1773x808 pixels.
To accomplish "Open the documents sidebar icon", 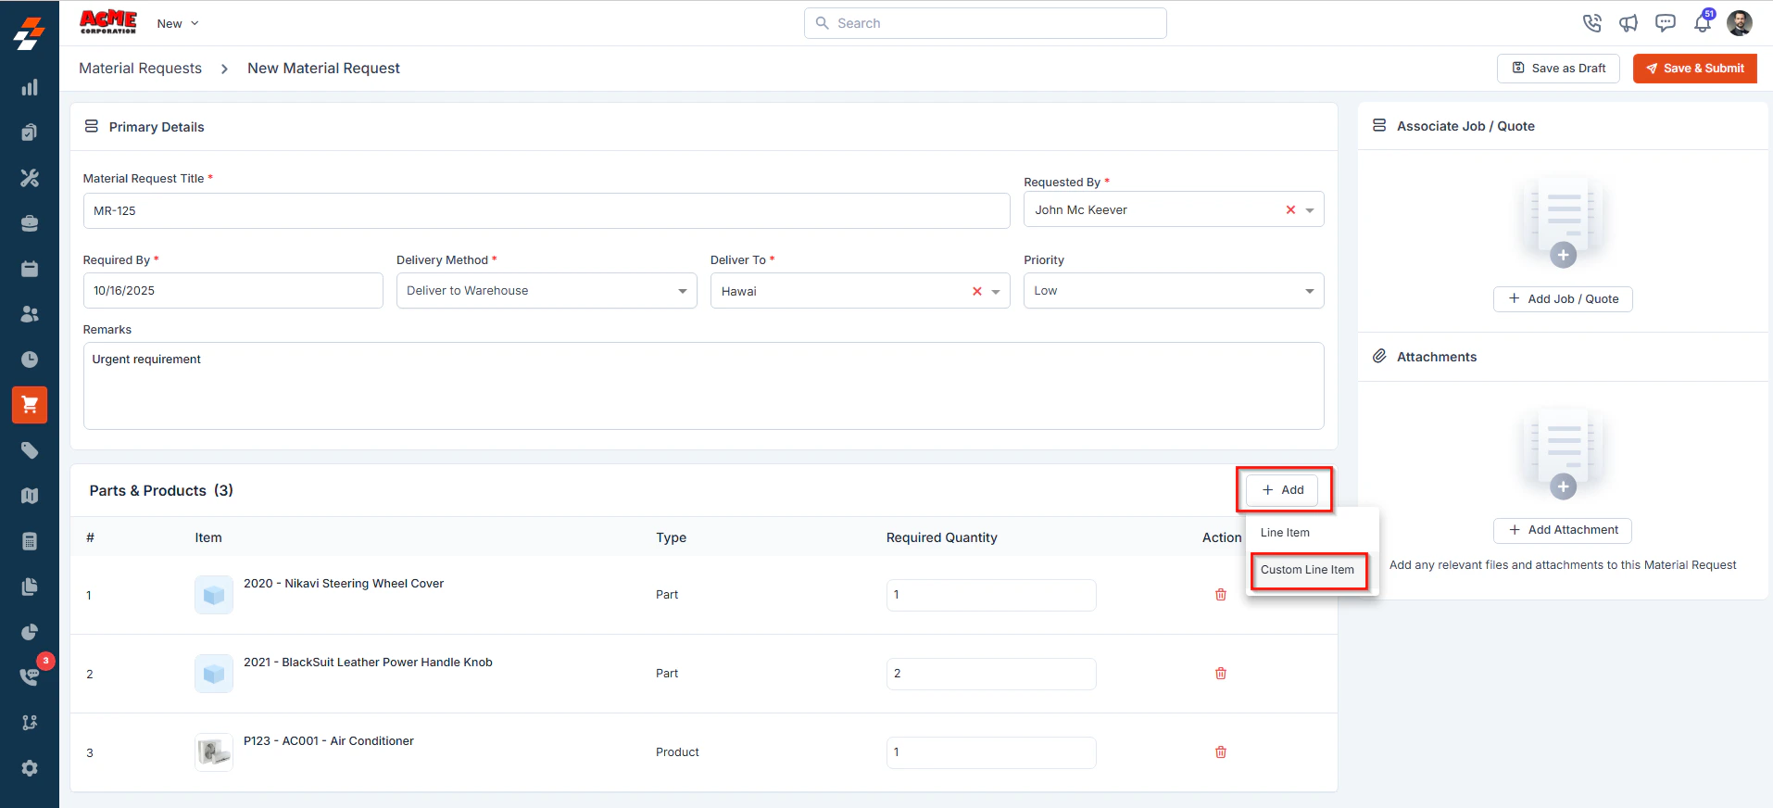I will 30,587.
